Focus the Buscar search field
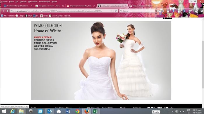This screenshot has height=114, width=204. [137, 11]
